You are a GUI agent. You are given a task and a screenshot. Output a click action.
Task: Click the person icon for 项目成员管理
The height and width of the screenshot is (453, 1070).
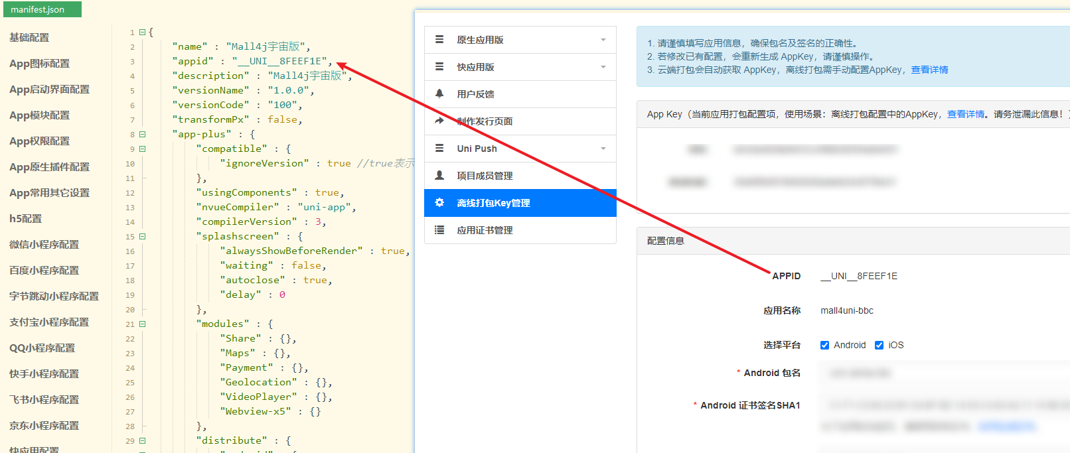tap(439, 176)
